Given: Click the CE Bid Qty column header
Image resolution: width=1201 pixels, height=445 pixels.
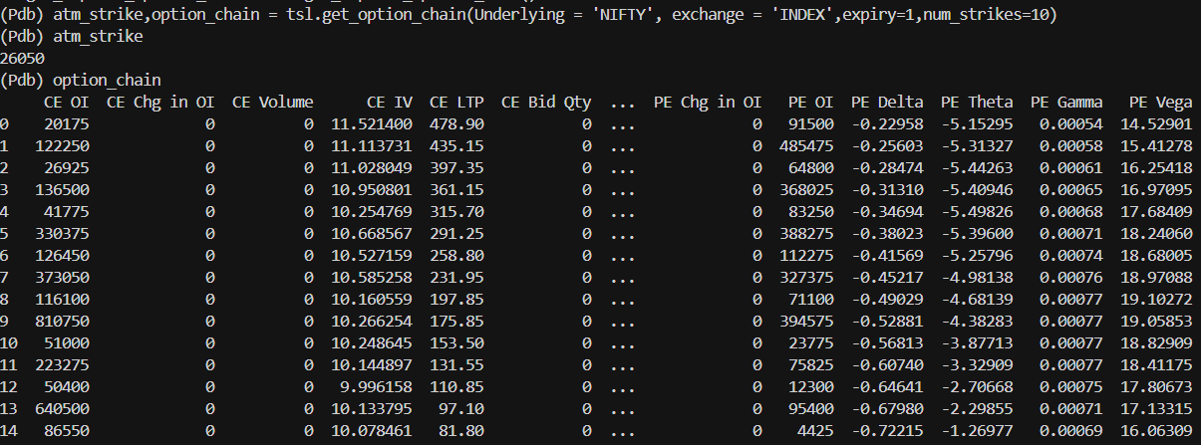Looking at the screenshot, I should pos(546,102).
